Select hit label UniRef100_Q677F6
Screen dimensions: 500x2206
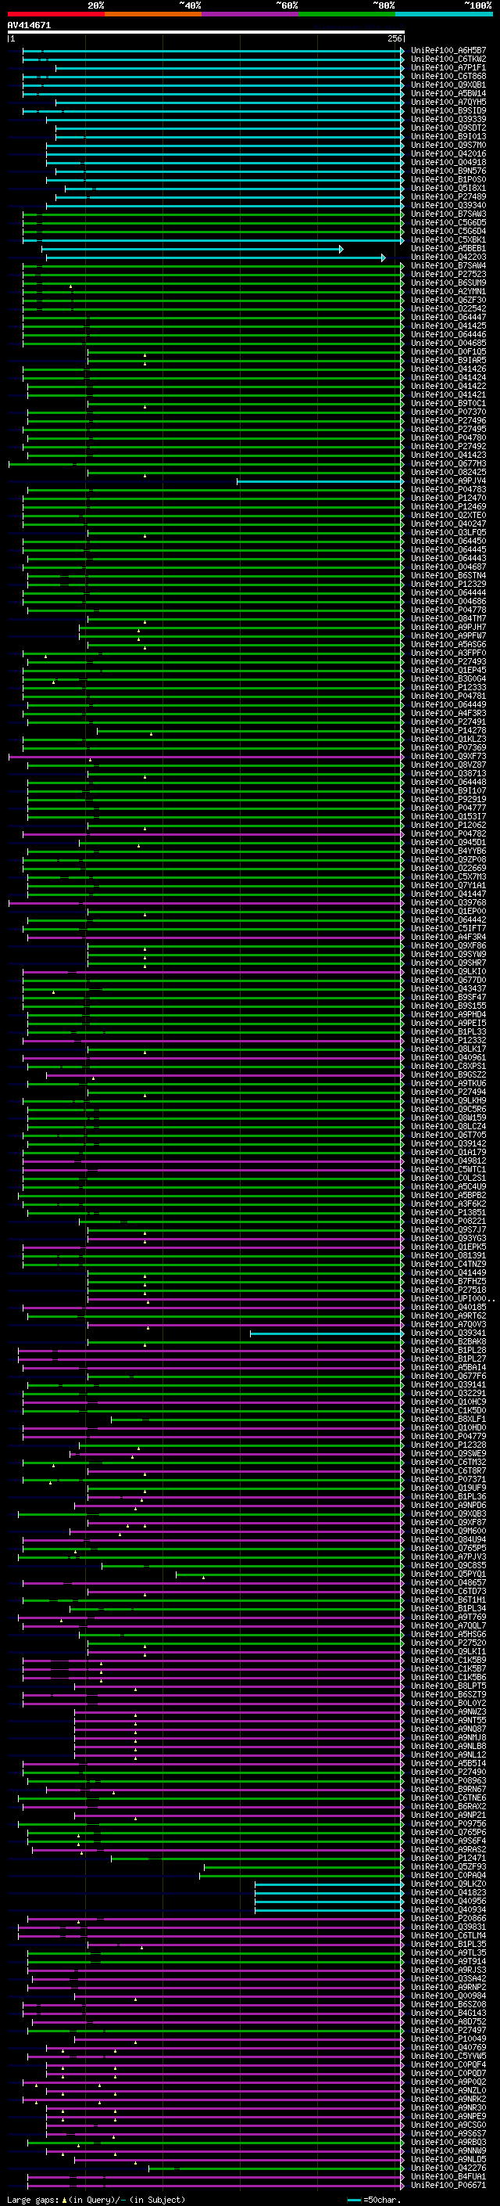coord(448,1377)
